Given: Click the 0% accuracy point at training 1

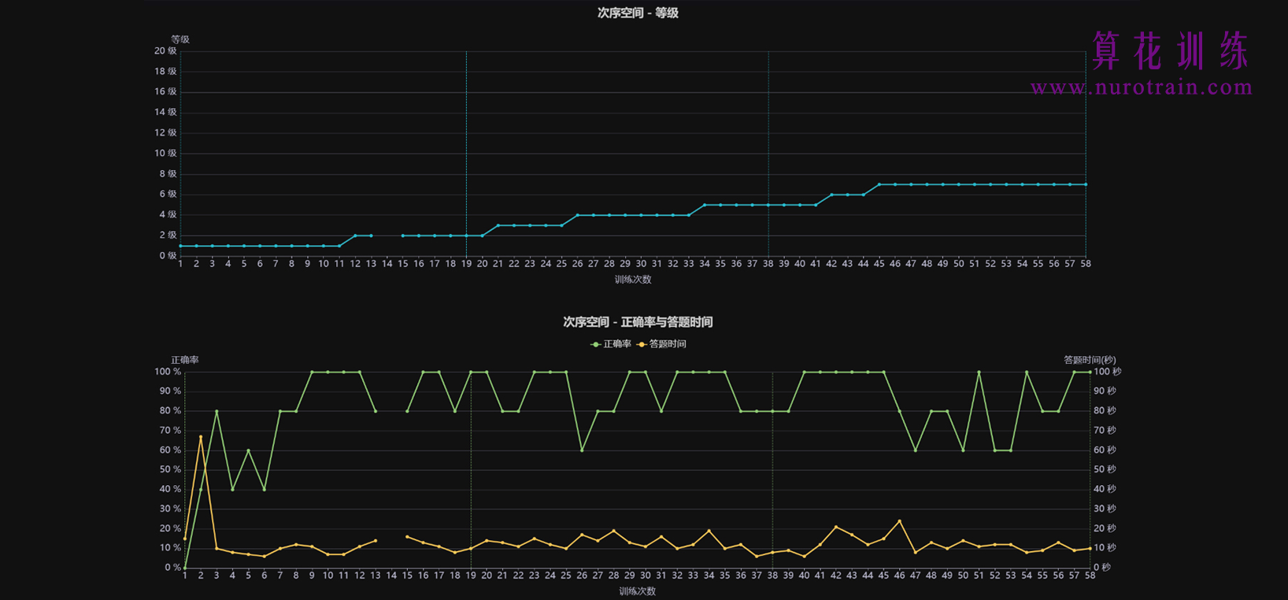Looking at the screenshot, I should click(185, 568).
